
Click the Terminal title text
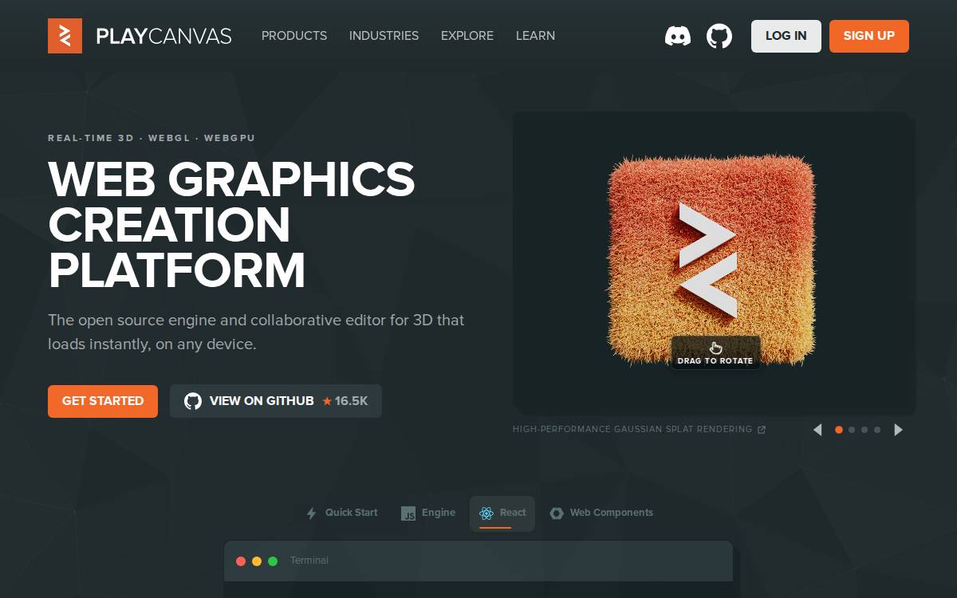[x=309, y=561]
